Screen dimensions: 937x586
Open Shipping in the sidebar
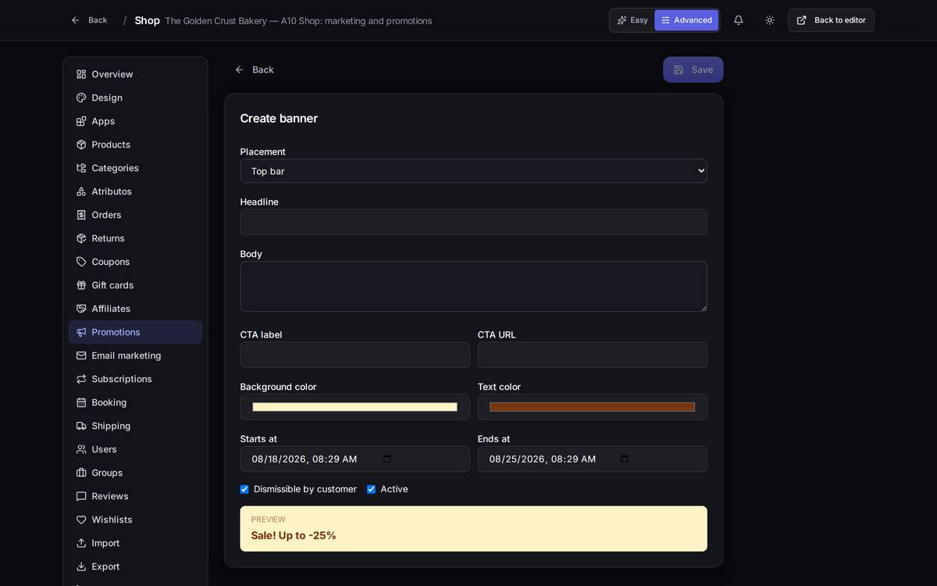pyautogui.click(x=135, y=426)
